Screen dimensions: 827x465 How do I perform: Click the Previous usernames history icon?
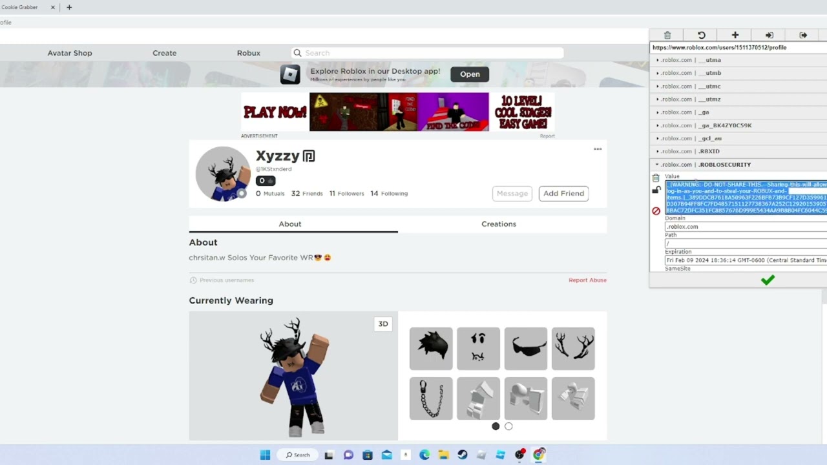click(193, 280)
